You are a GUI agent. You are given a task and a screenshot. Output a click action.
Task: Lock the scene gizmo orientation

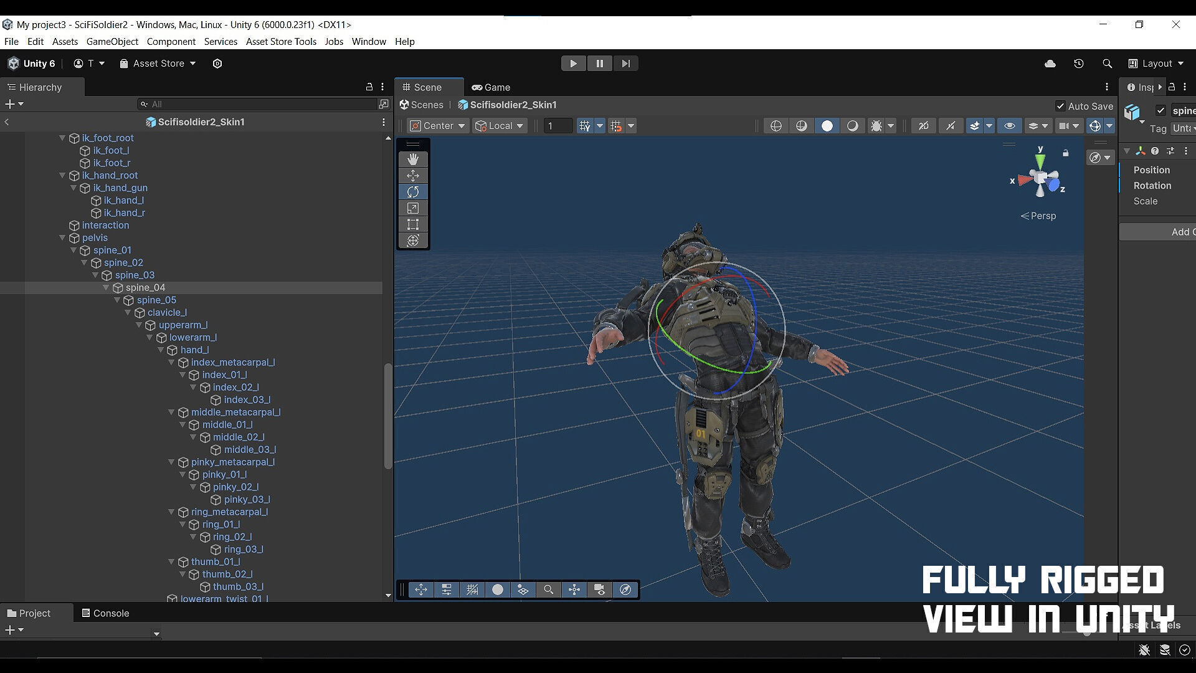tap(1065, 153)
